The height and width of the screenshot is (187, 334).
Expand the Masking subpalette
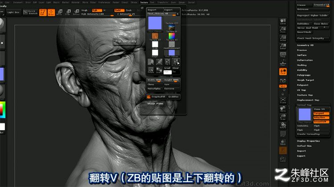pos(301,65)
